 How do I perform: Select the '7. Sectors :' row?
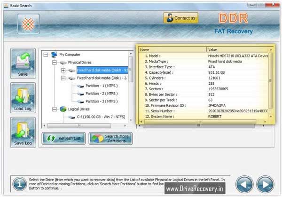click(x=204, y=89)
